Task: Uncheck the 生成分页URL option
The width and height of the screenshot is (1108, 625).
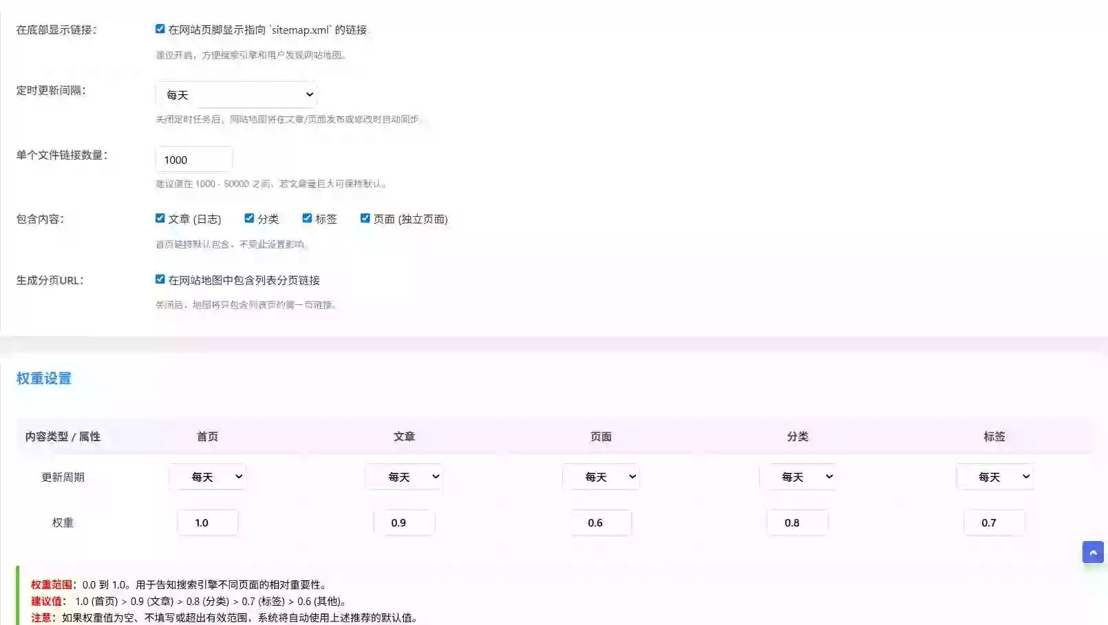Action: point(160,279)
